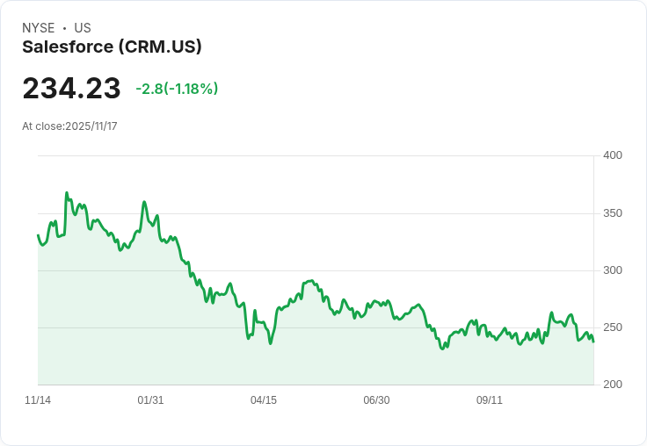
Task: Click the At close date text
Action: click(69, 126)
